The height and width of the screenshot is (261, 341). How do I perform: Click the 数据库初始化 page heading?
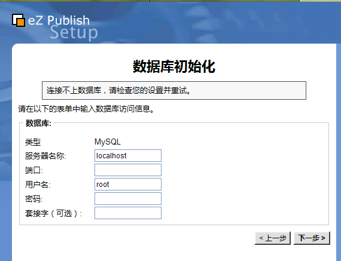click(x=174, y=66)
